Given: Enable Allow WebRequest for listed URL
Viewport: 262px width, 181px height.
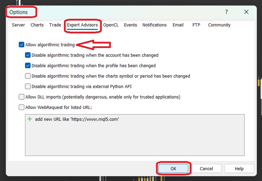Looking at the screenshot, I should click(22, 107).
